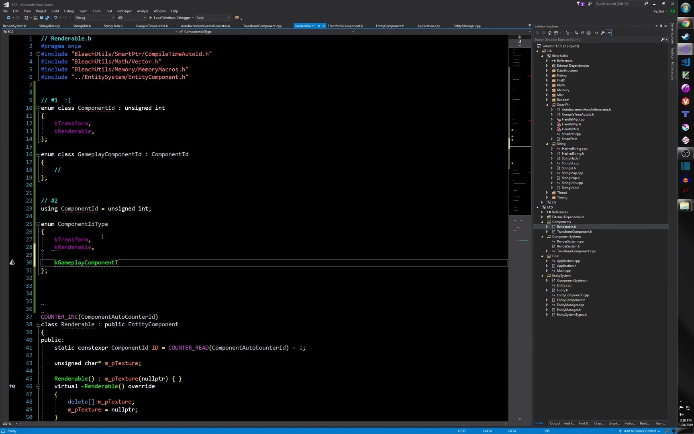The image size is (694, 434).
Task: Click Add to Source Control in status bar
Action: click(640, 431)
